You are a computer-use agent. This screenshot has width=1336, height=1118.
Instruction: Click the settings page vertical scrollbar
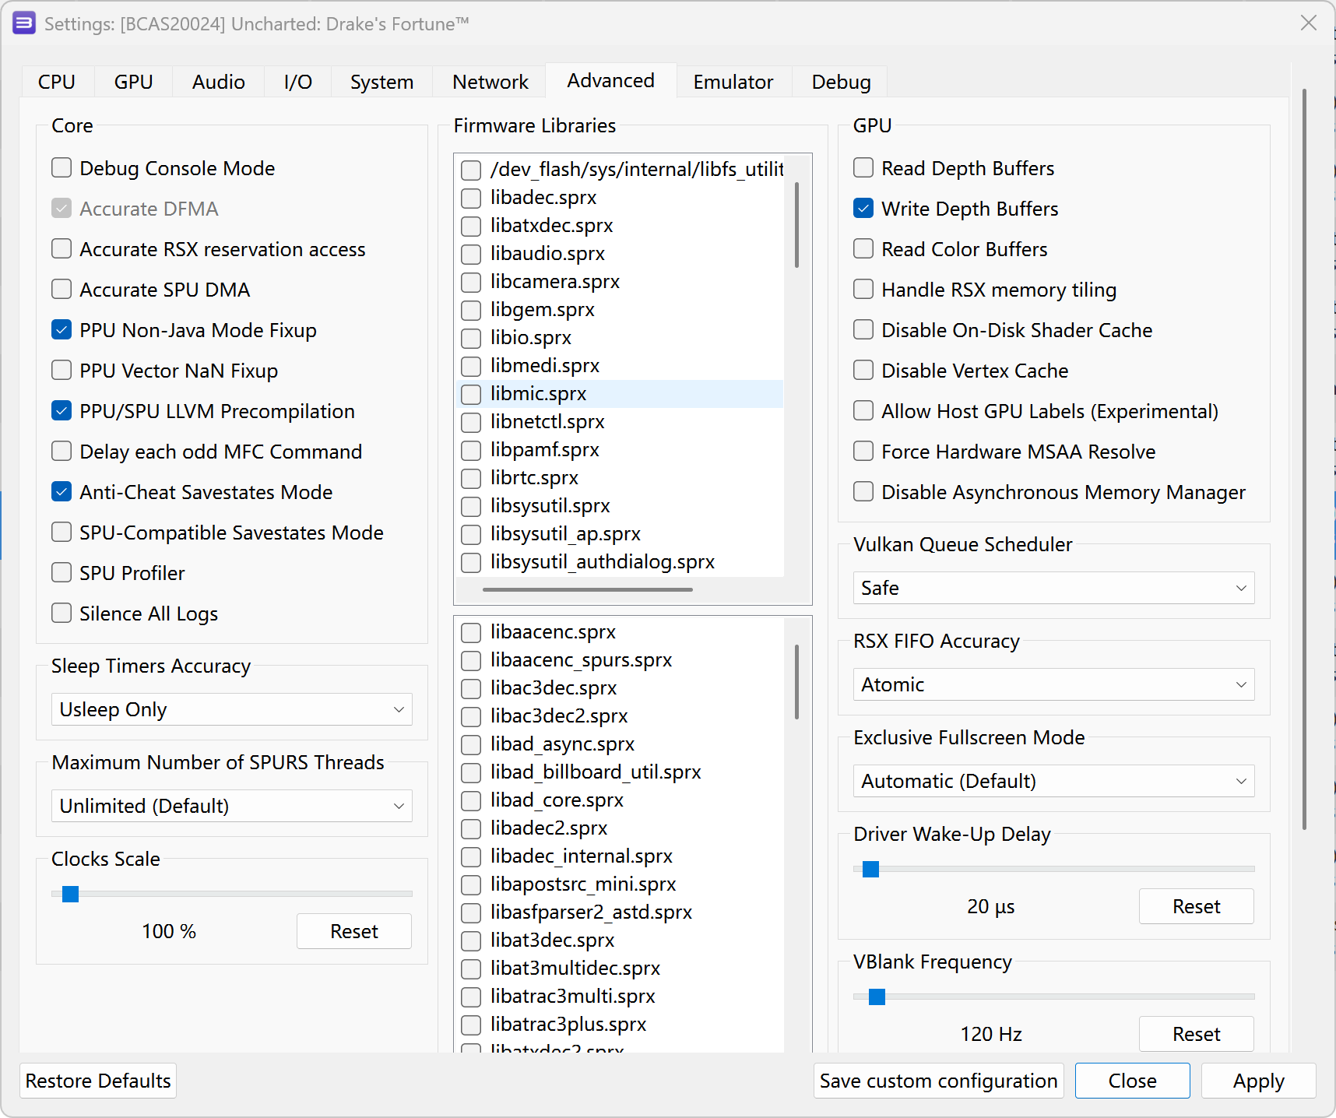pos(1304,459)
